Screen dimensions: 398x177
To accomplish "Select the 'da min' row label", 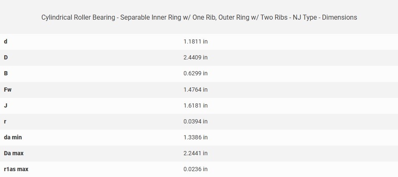I will pyautogui.click(x=13, y=137).
